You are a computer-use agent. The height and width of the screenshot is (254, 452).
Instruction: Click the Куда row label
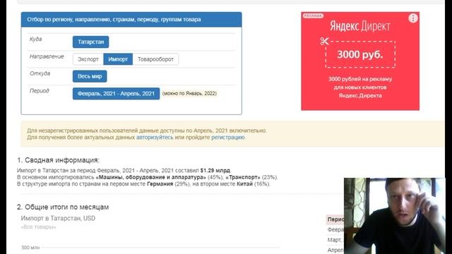point(36,40)
